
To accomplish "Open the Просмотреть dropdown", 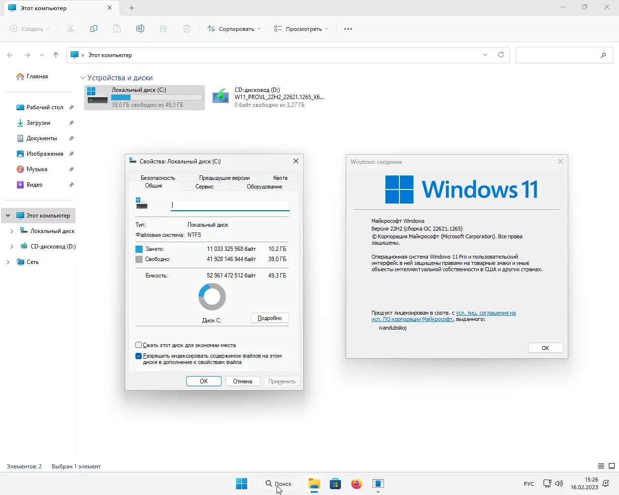I will pos(301,29).
